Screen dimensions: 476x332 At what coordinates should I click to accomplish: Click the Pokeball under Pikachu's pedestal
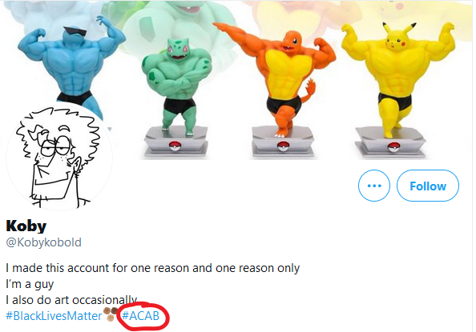(393, 147)
